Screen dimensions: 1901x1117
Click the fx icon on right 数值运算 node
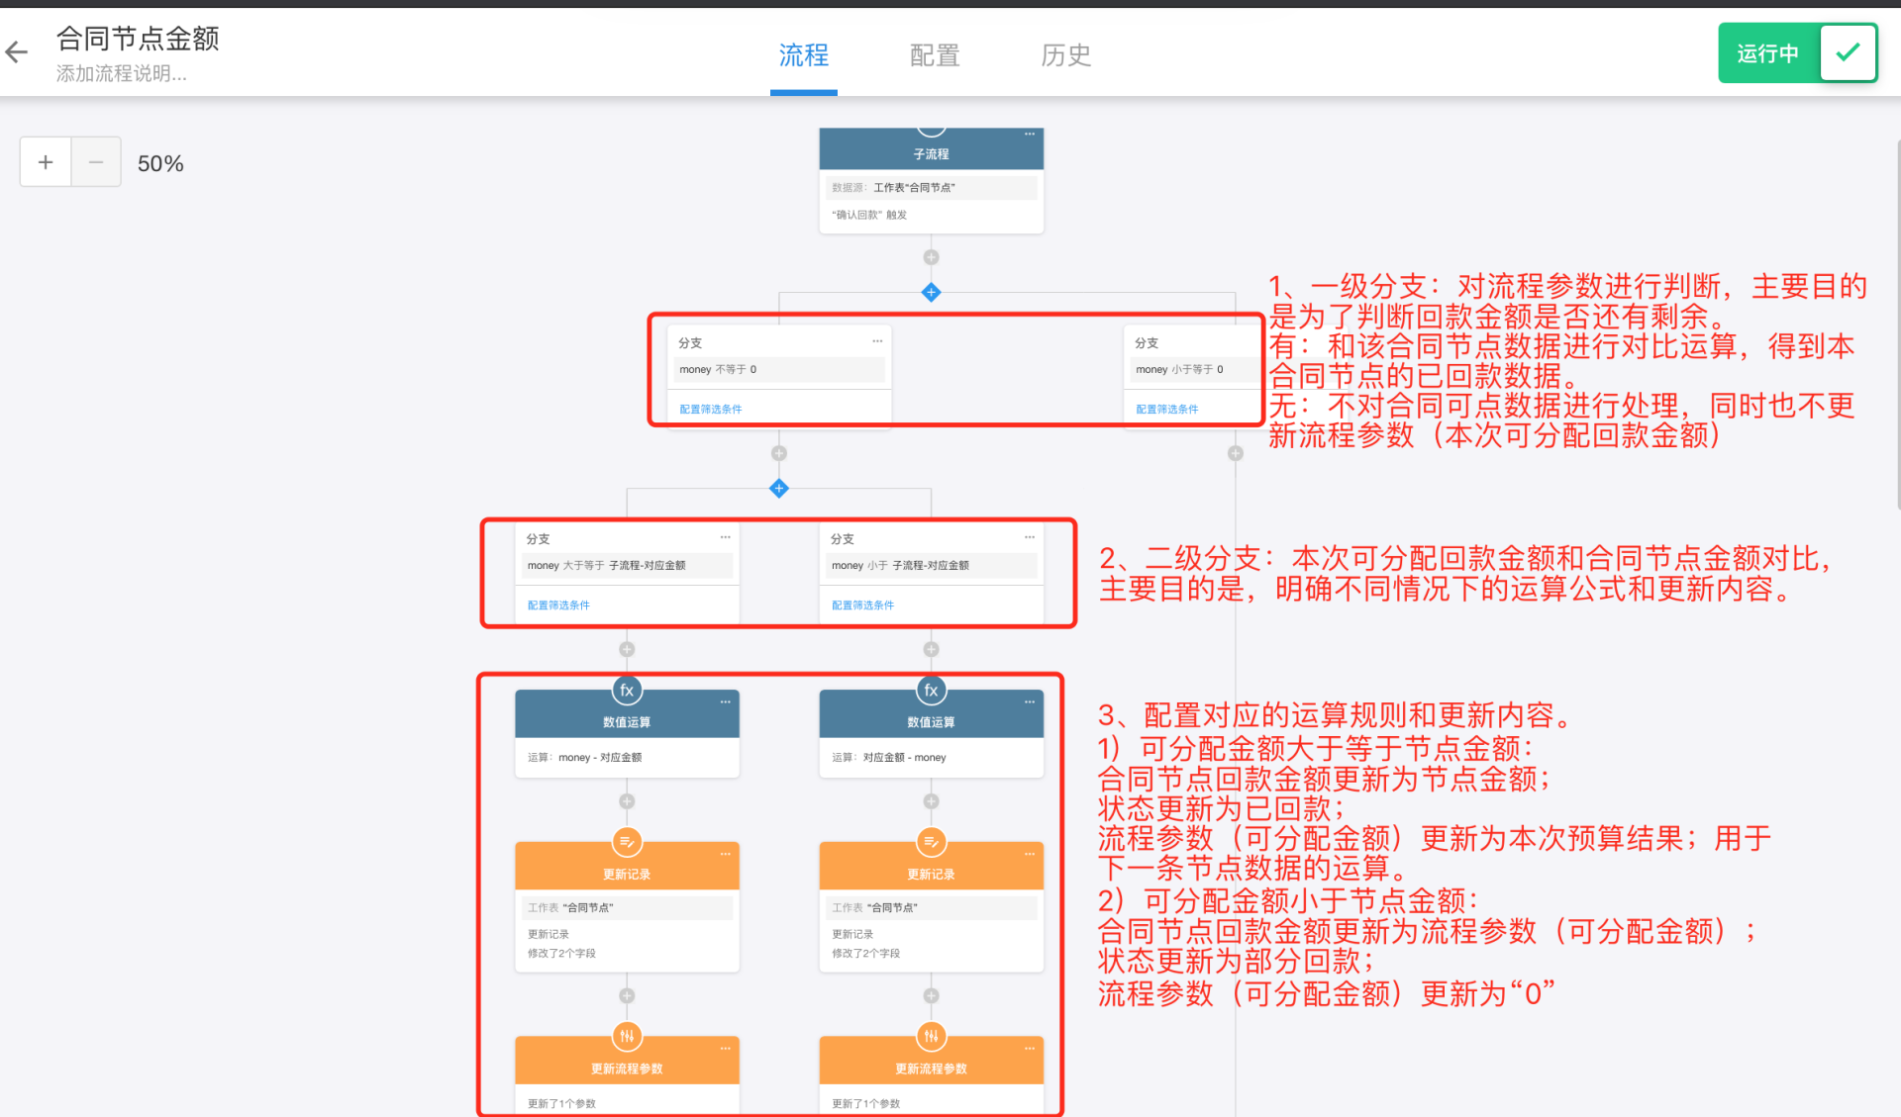[931, 691]
